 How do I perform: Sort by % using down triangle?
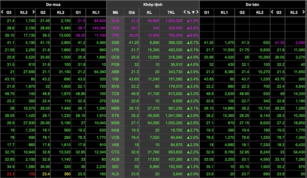pos(193,12)
